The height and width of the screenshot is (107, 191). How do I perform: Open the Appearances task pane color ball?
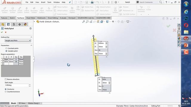(x=179, y=39)
